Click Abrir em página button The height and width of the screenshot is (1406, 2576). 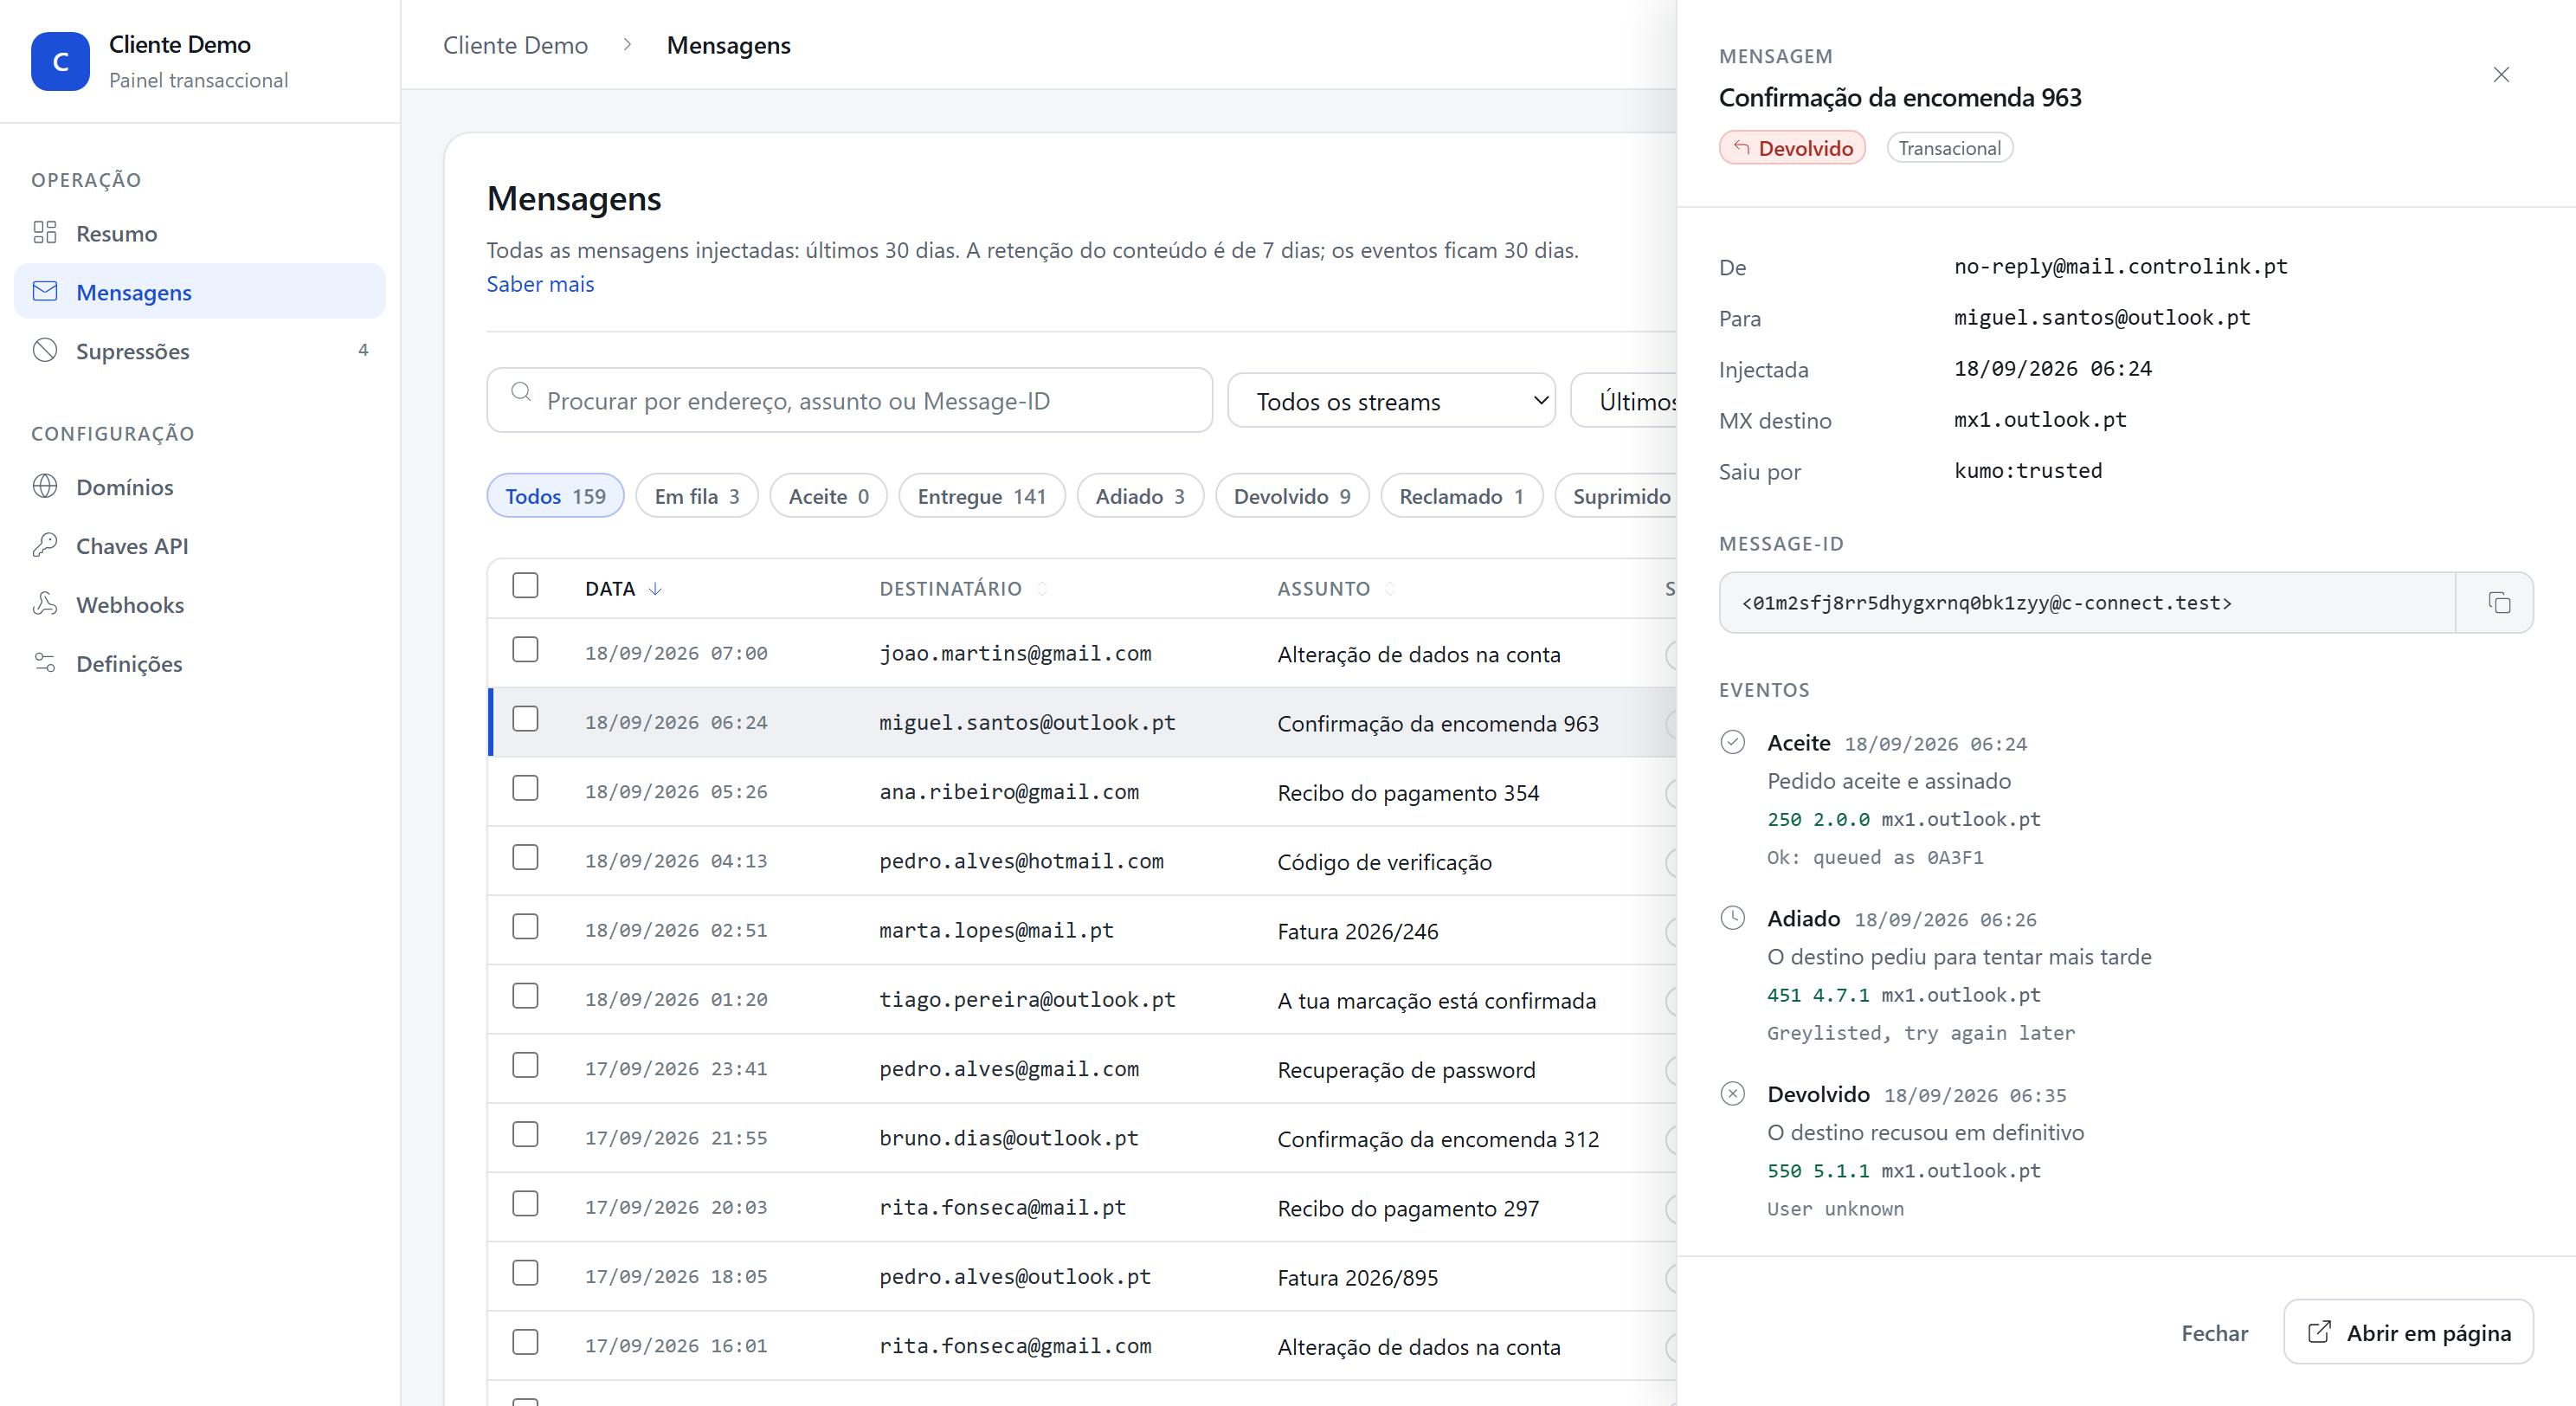click(x=2408, y=1333)
